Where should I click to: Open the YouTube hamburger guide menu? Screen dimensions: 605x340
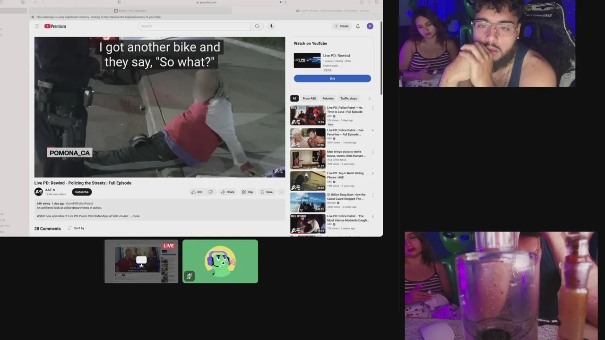tap(37, 26)
